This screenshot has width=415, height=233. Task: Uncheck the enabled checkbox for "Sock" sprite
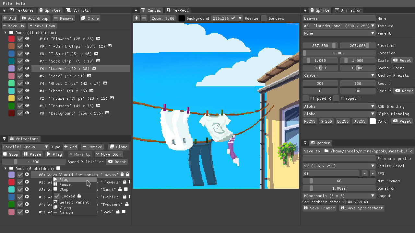tap(20, 76)
